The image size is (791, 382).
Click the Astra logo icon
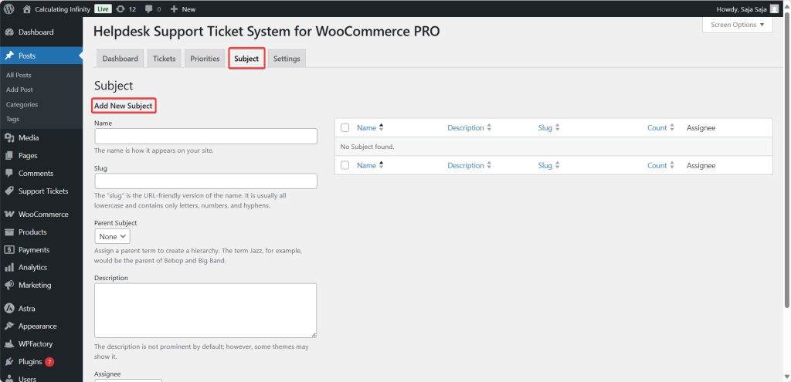tap(9, 309)
